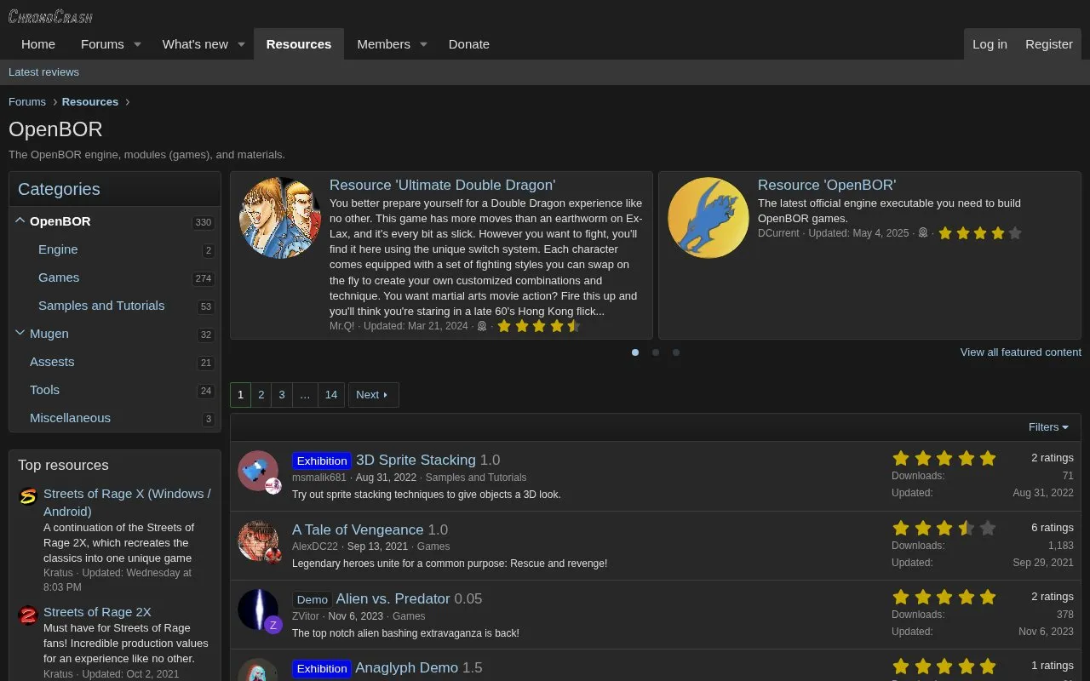Open Streets of Rage 2X sidebar link
The height and width of the screenshot is (681, 1090).
[97, 612]
